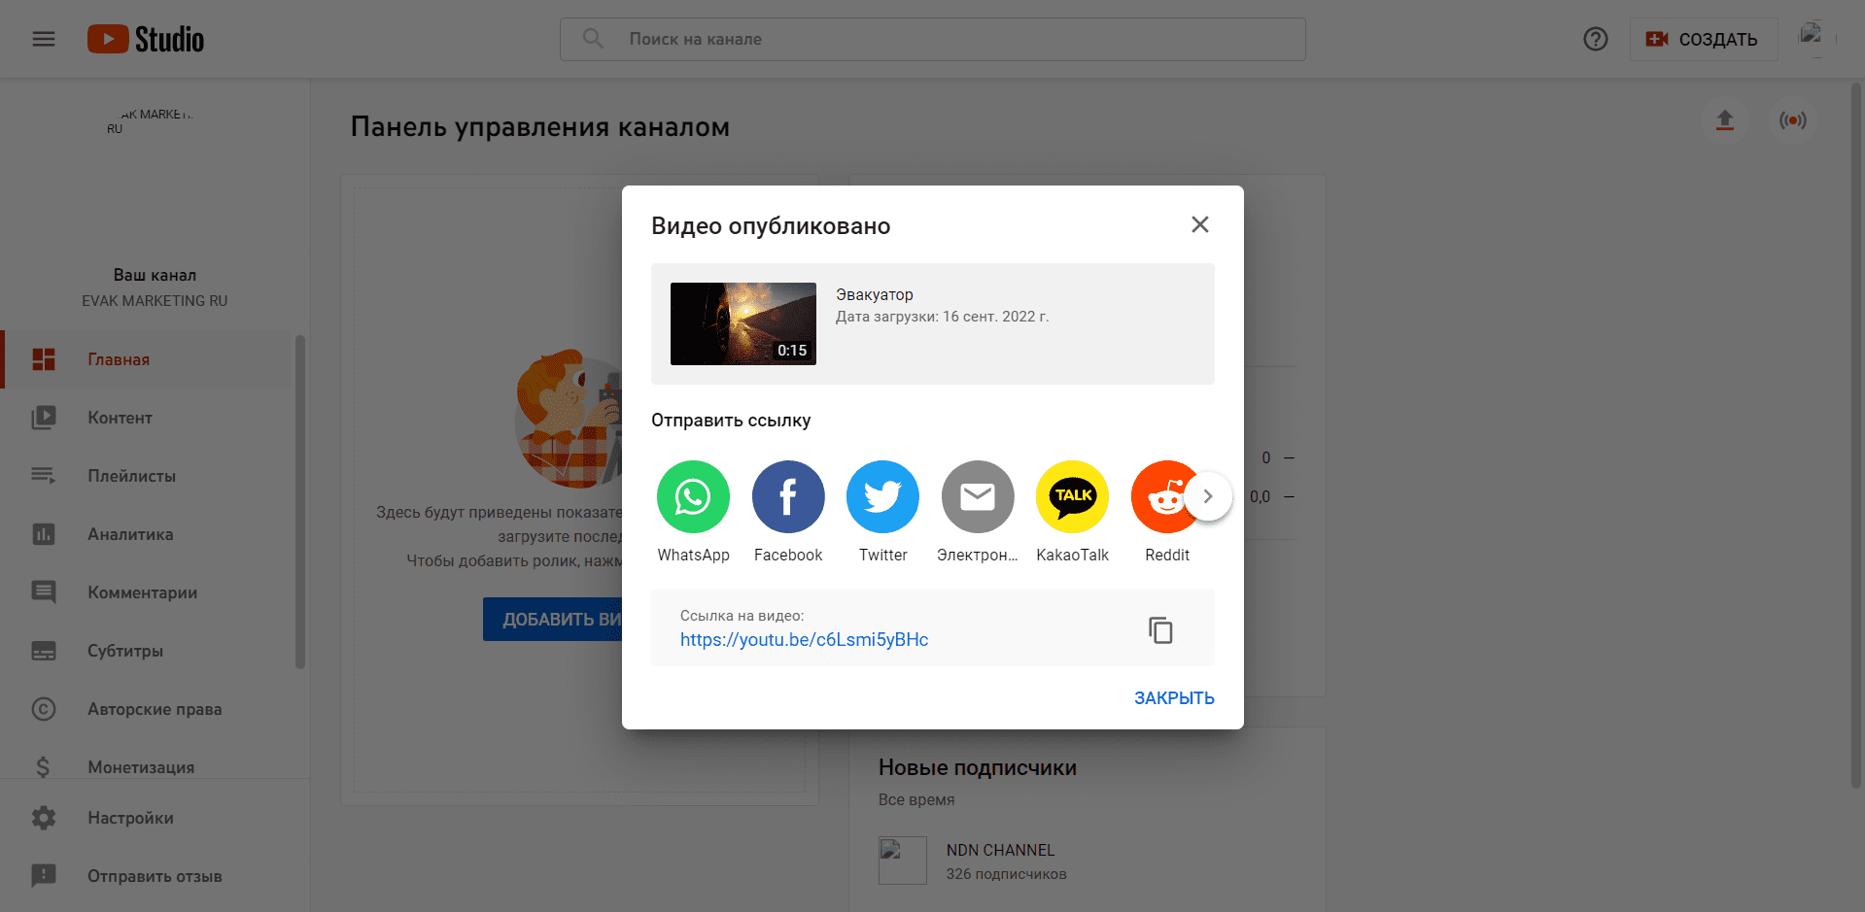
Task: Show more sharing options with right chevron
Action: point(1208,496)
